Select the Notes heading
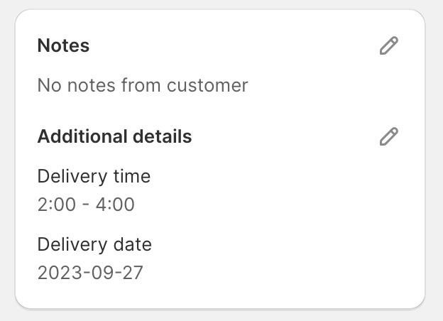This screenshot has width=443, height=321. click(x=64, y=45)
